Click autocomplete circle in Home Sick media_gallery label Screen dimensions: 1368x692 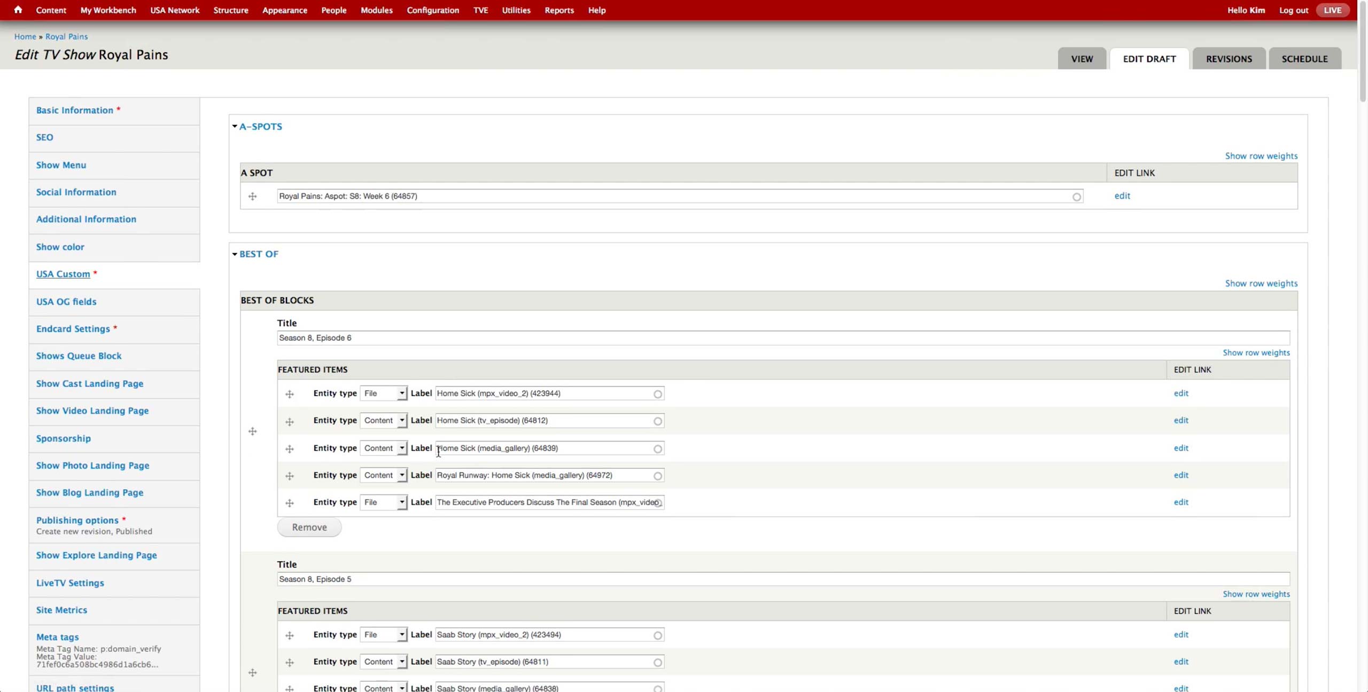click(x=657, y=449)
